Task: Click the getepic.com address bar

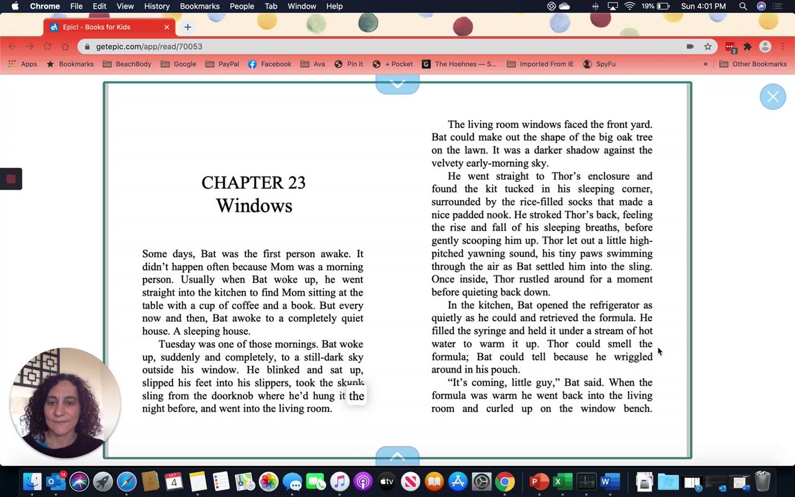Action: tap(397, 47)
